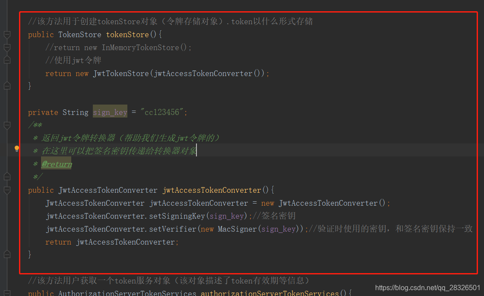The image size is (484, 296).
Task: Click the setVerifier method call
Action: [x=173, y=229]
